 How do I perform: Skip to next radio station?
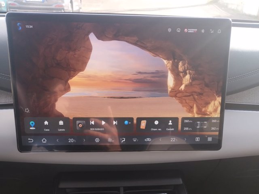115,122
